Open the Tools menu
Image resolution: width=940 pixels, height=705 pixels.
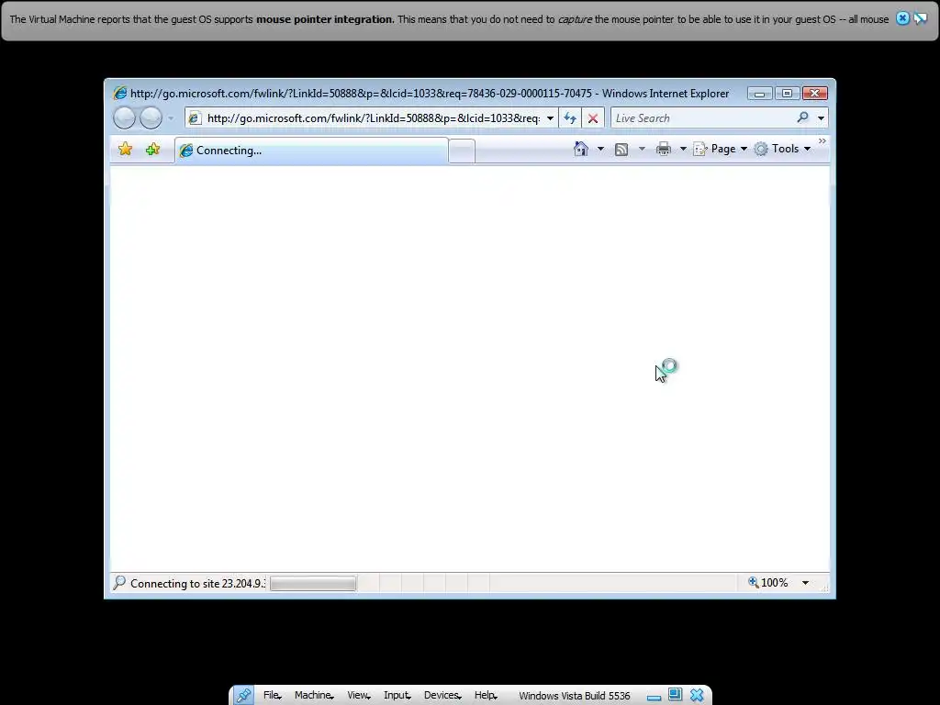click(x=782, y=149)
